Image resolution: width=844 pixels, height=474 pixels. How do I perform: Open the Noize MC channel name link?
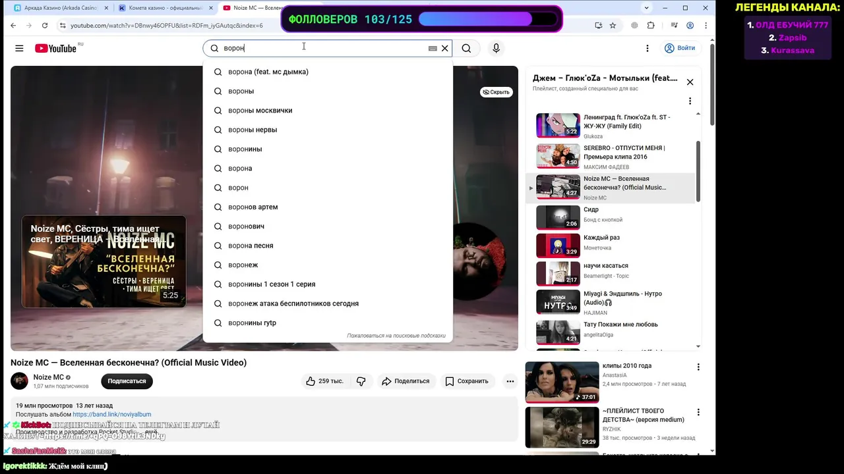point(49,377)
